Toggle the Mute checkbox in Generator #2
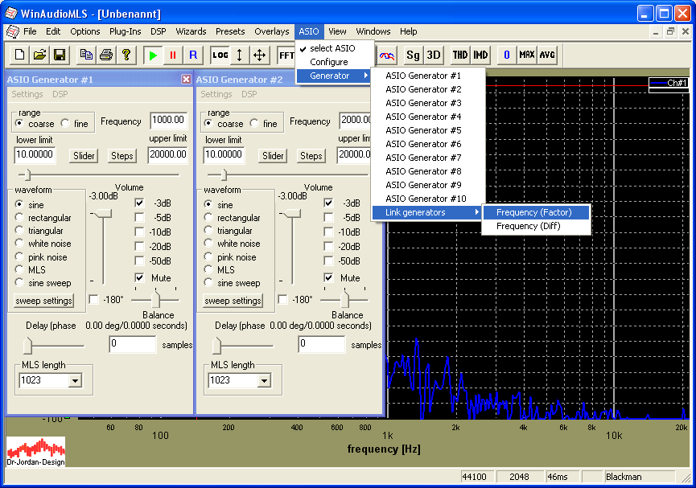Viewport: 696px width, 488px height. [x=328, y=277]
